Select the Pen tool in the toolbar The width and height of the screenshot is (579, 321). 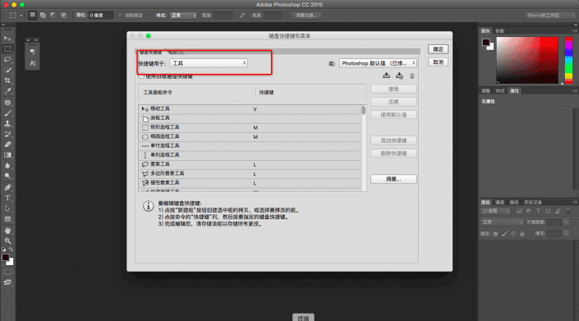[x=7, y=187]
